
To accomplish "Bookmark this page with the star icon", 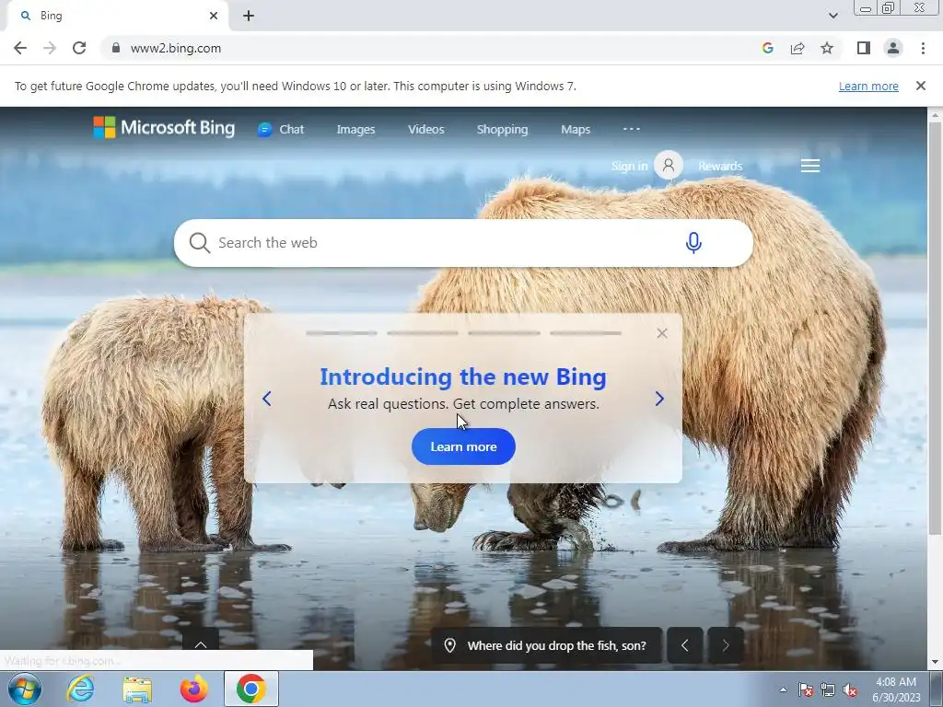I will (827, 48).
